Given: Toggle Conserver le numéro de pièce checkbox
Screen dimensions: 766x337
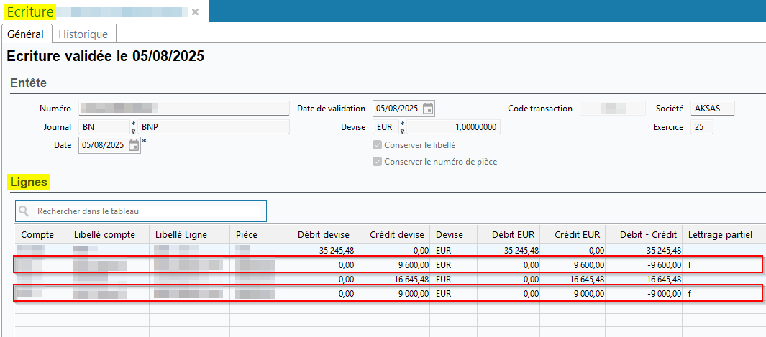Looking at the screenshot, I should [378, 162].
